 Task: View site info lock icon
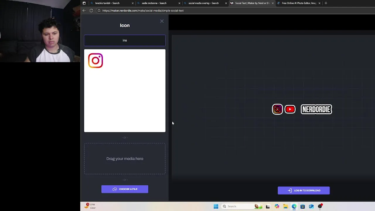pos(99,11)
